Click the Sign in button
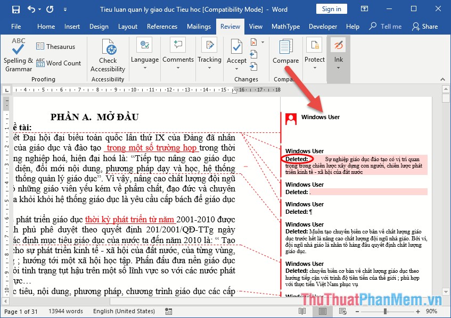 coord(333,9)
